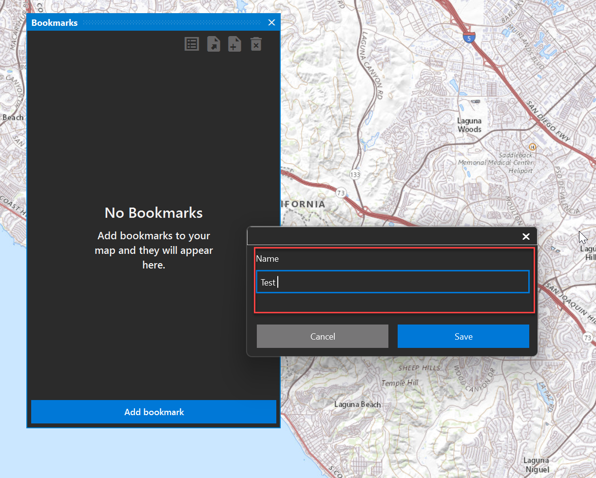This screenshot has width=596, height=478.
Task: Click the Temple Hill label on map
Action: click(400, 383)
